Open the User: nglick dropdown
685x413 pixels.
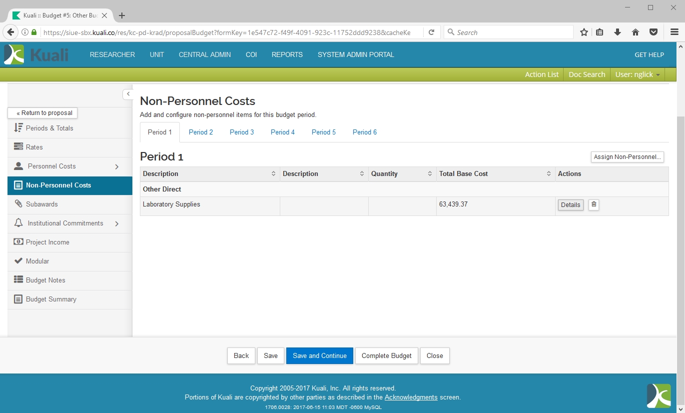[x=638, y=74]
